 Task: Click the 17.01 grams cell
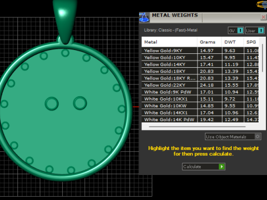tap(210, 92)
